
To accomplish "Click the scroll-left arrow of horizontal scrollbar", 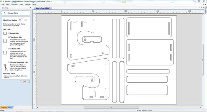I will (x=37, y=108).
